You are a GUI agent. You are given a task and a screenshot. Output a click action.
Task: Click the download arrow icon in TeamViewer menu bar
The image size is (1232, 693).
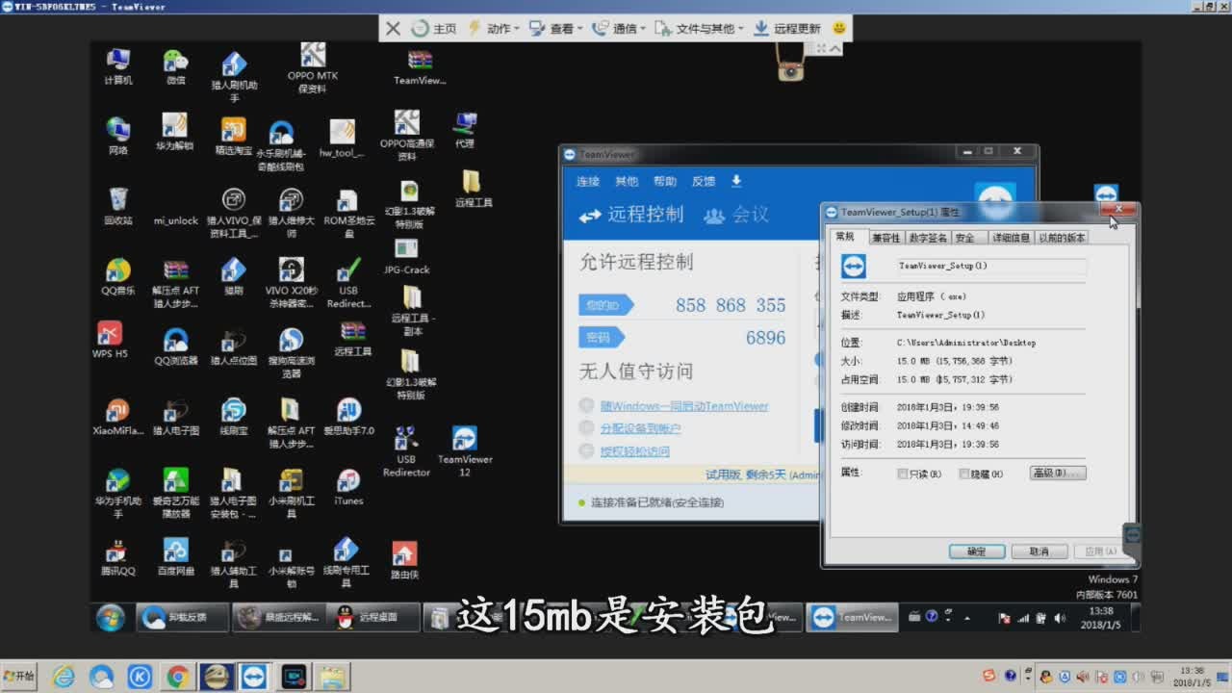pos(736,181)
